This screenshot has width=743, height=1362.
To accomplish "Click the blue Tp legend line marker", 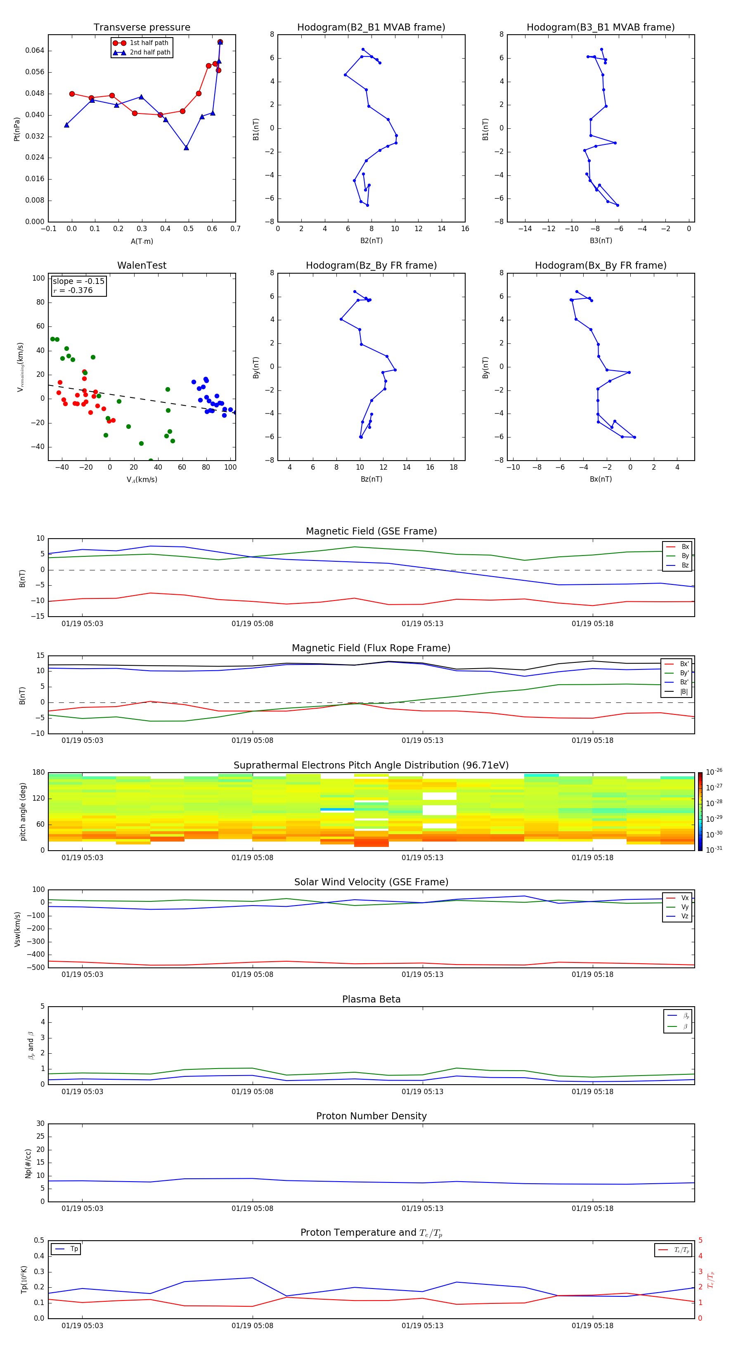I will tap(59, 1249).
